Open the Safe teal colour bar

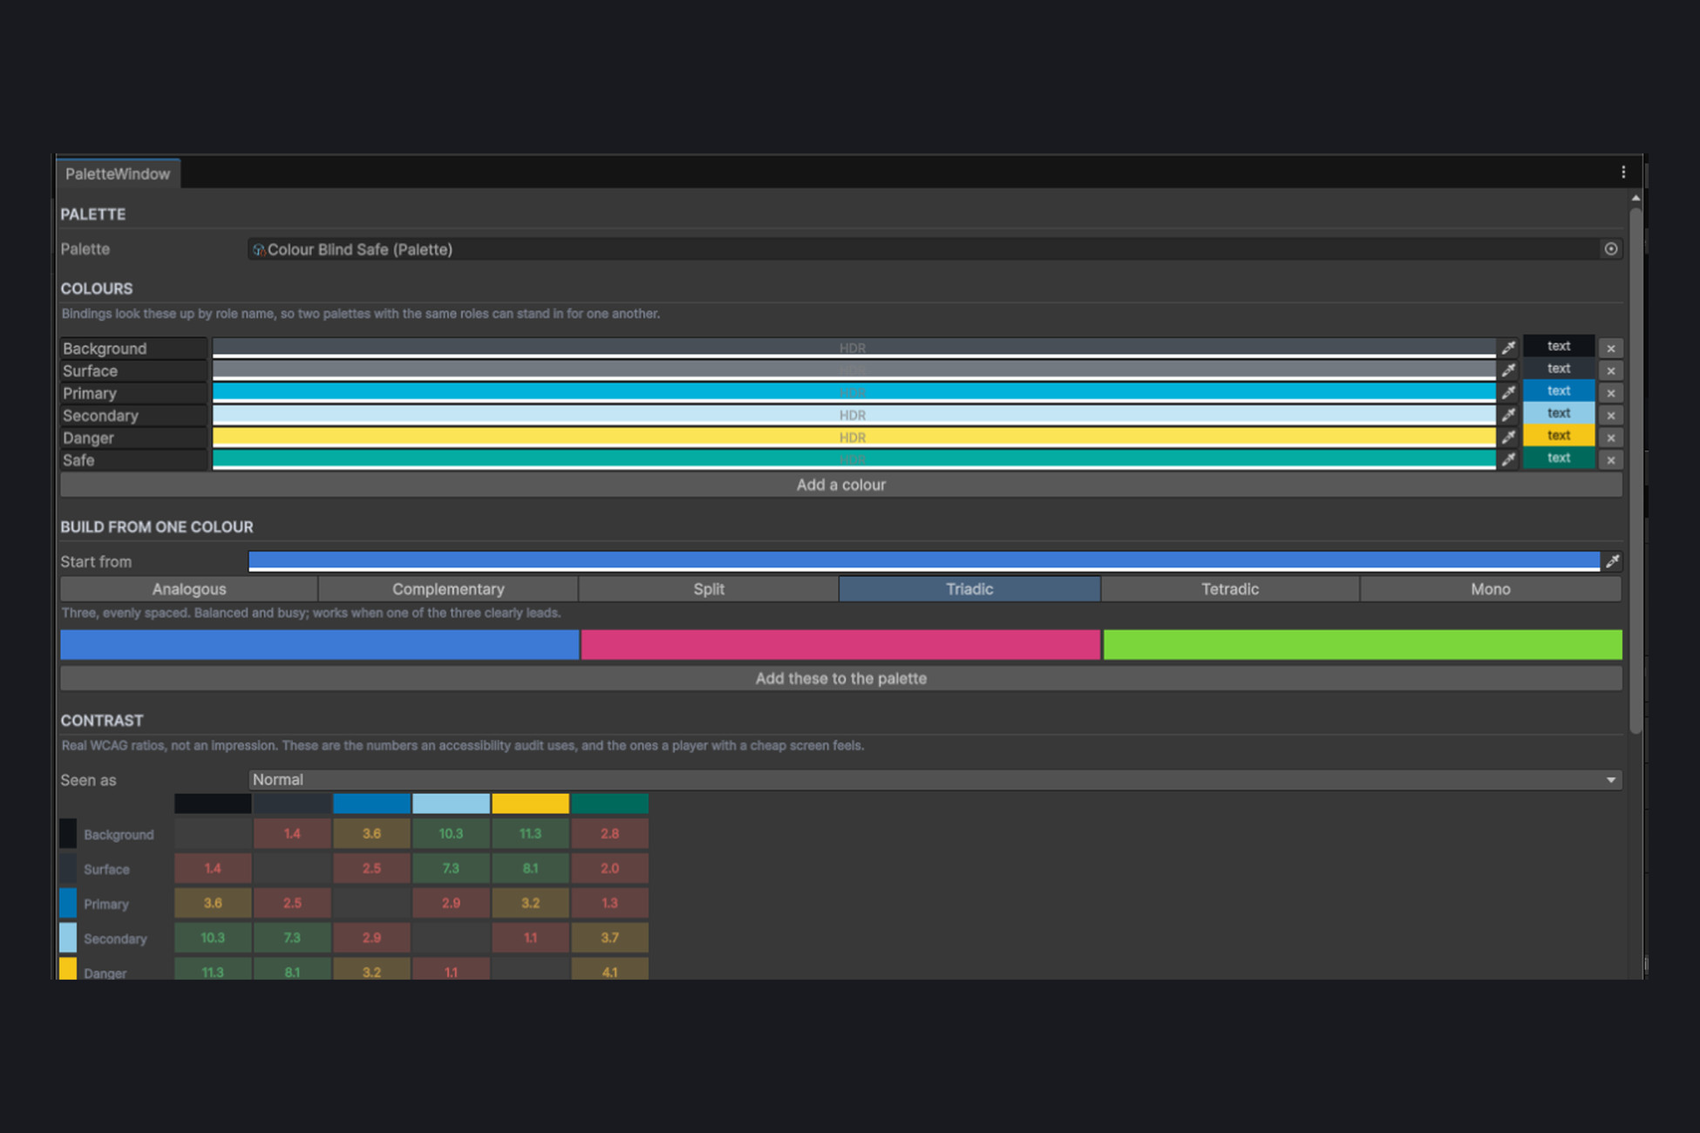(x=854, y=459)
